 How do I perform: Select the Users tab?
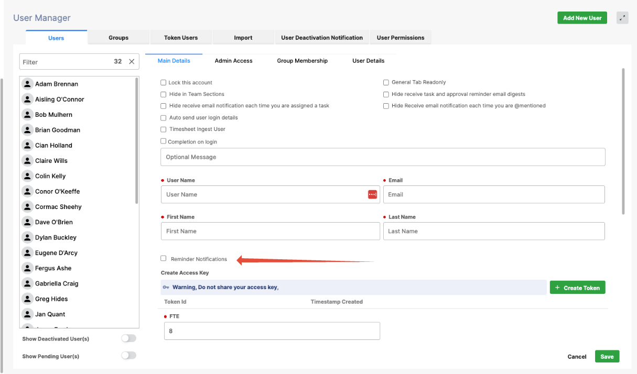(x=56, y=37)
